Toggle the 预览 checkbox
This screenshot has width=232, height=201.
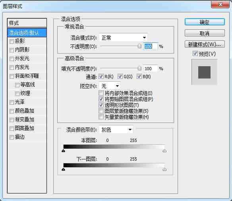195,53
